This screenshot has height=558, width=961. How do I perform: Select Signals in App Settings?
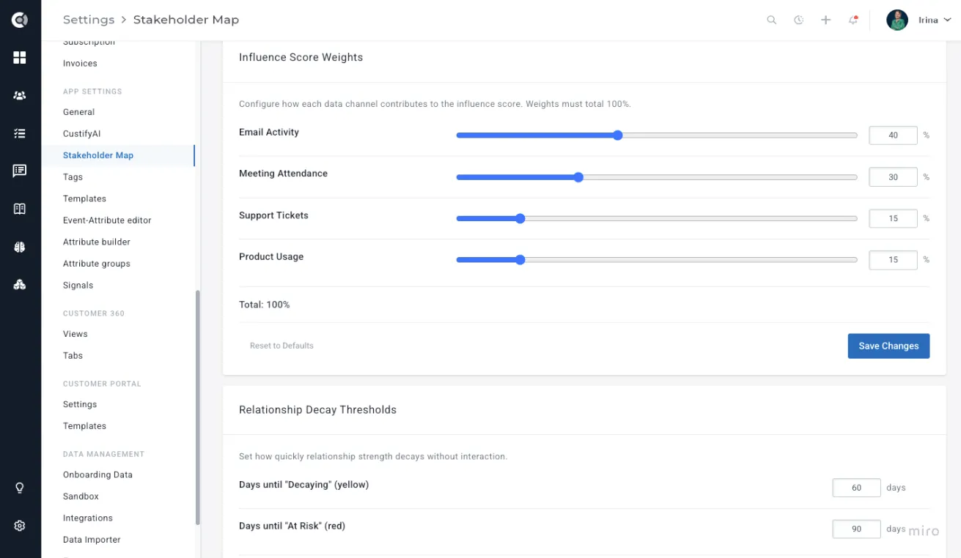78,286
